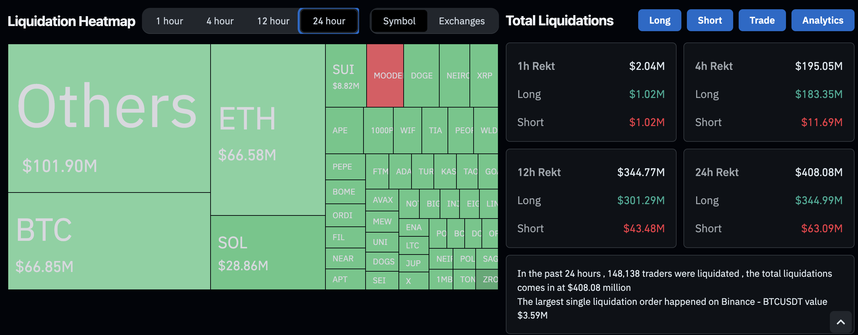Click the 24h Rekt summary card
This screenshot has height=335, width=858.
[768, 198]
